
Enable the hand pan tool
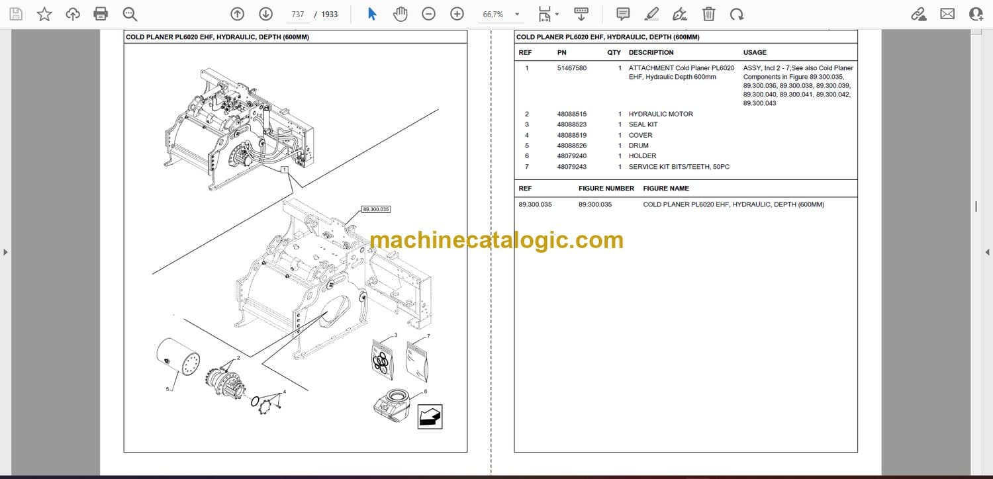point(400,14)
